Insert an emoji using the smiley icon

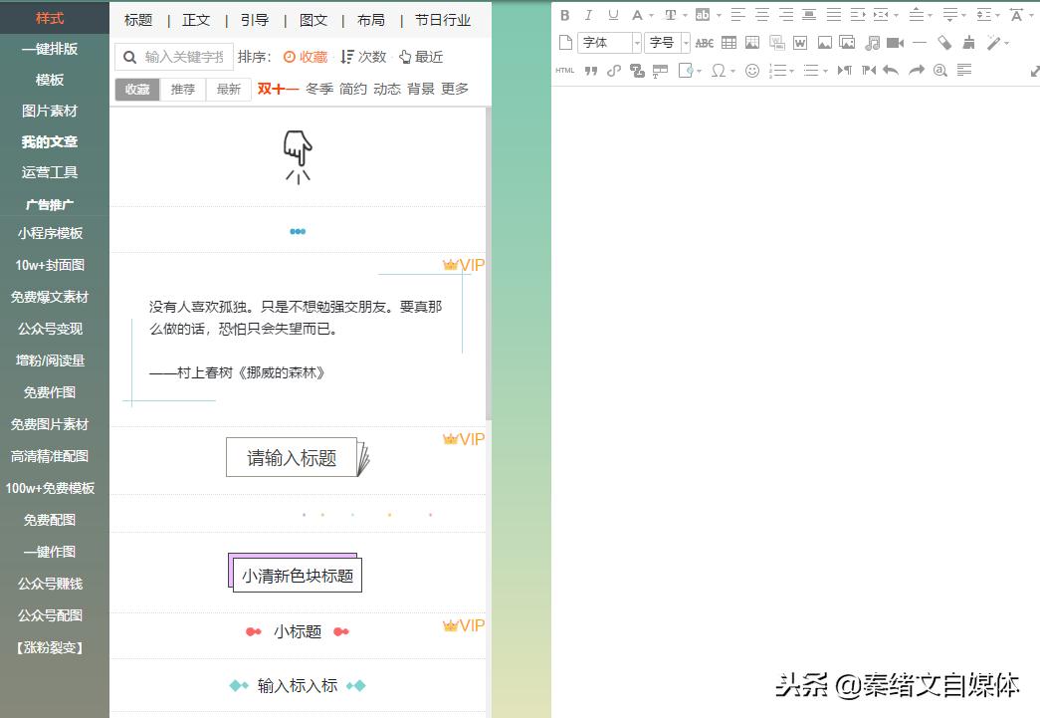pyautogui.click(x=753, y=71)
